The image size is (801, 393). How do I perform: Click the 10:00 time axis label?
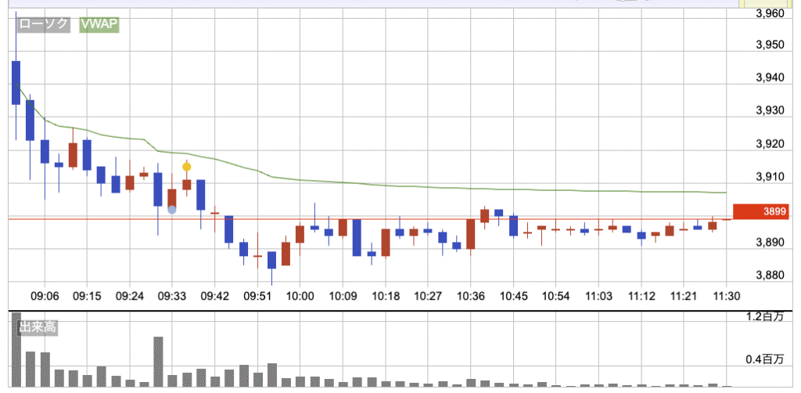pos(300,296)
